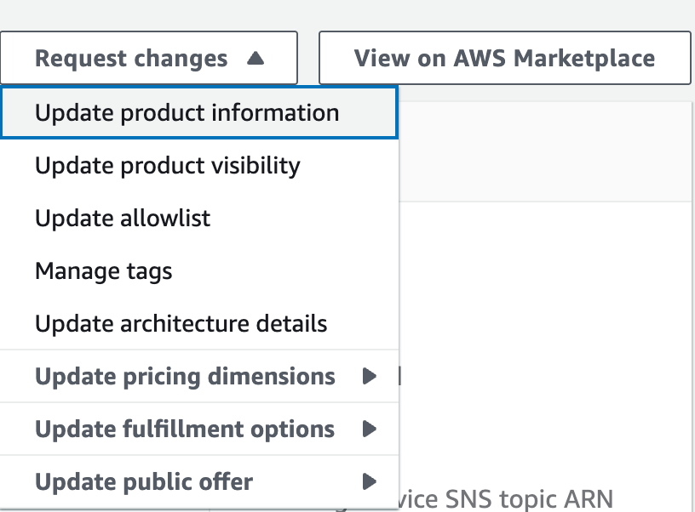Open View on AWS Marketplace
The height and width of the screenshot is (512, 695).
(504, 57)
